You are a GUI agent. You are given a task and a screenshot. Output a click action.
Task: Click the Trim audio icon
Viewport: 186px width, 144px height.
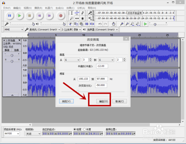(87, 24)
